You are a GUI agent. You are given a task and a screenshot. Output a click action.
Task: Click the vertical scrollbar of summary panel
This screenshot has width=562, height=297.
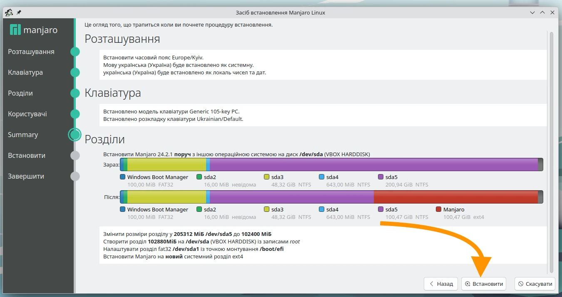(552, 152)
